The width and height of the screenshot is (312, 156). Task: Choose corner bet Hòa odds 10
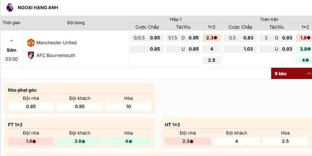128,106
